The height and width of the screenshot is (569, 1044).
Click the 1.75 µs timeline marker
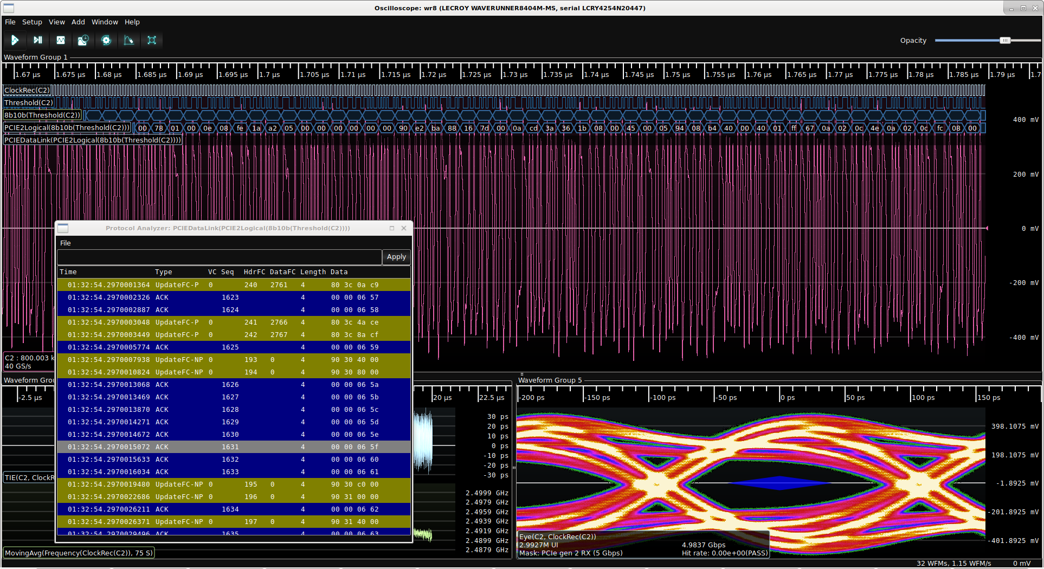(x=678, y=75)
